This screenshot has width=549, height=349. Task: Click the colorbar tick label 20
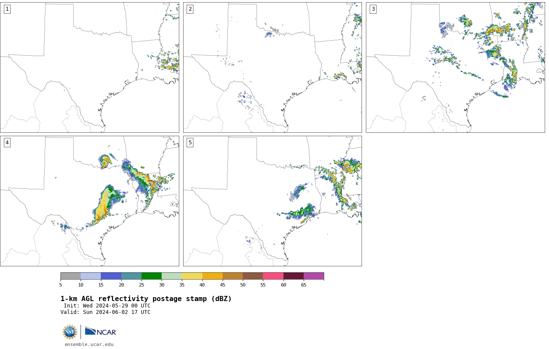(x=121, y=285)
